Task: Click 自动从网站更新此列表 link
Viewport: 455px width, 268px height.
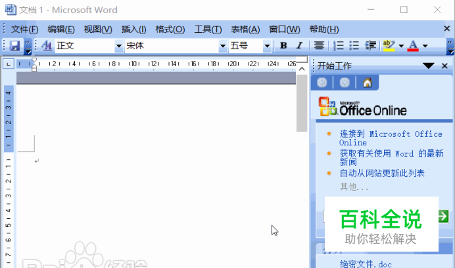Action: click(x=382, y=173)
